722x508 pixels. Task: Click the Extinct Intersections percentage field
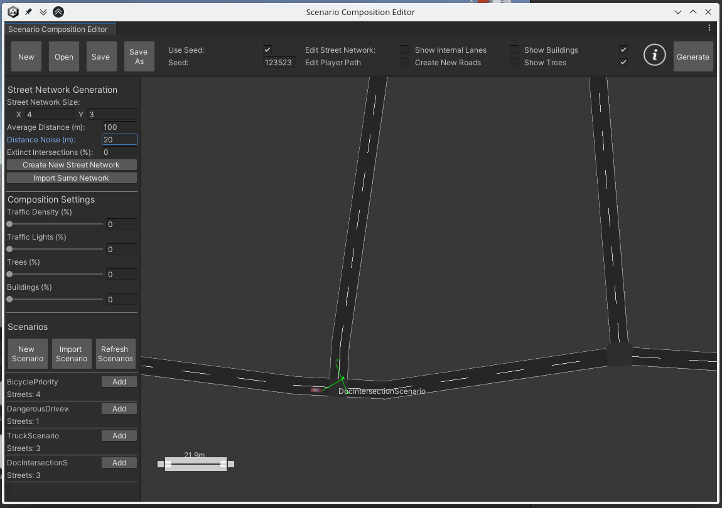[x=119, y=152]
